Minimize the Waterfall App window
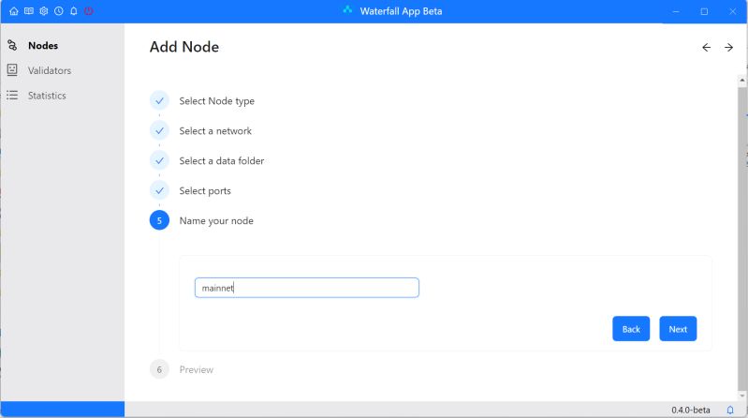 (x=676, y=11)
